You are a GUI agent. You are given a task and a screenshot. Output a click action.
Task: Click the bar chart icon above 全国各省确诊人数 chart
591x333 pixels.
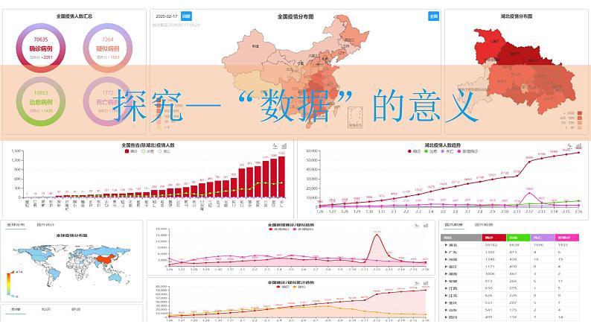284,145
